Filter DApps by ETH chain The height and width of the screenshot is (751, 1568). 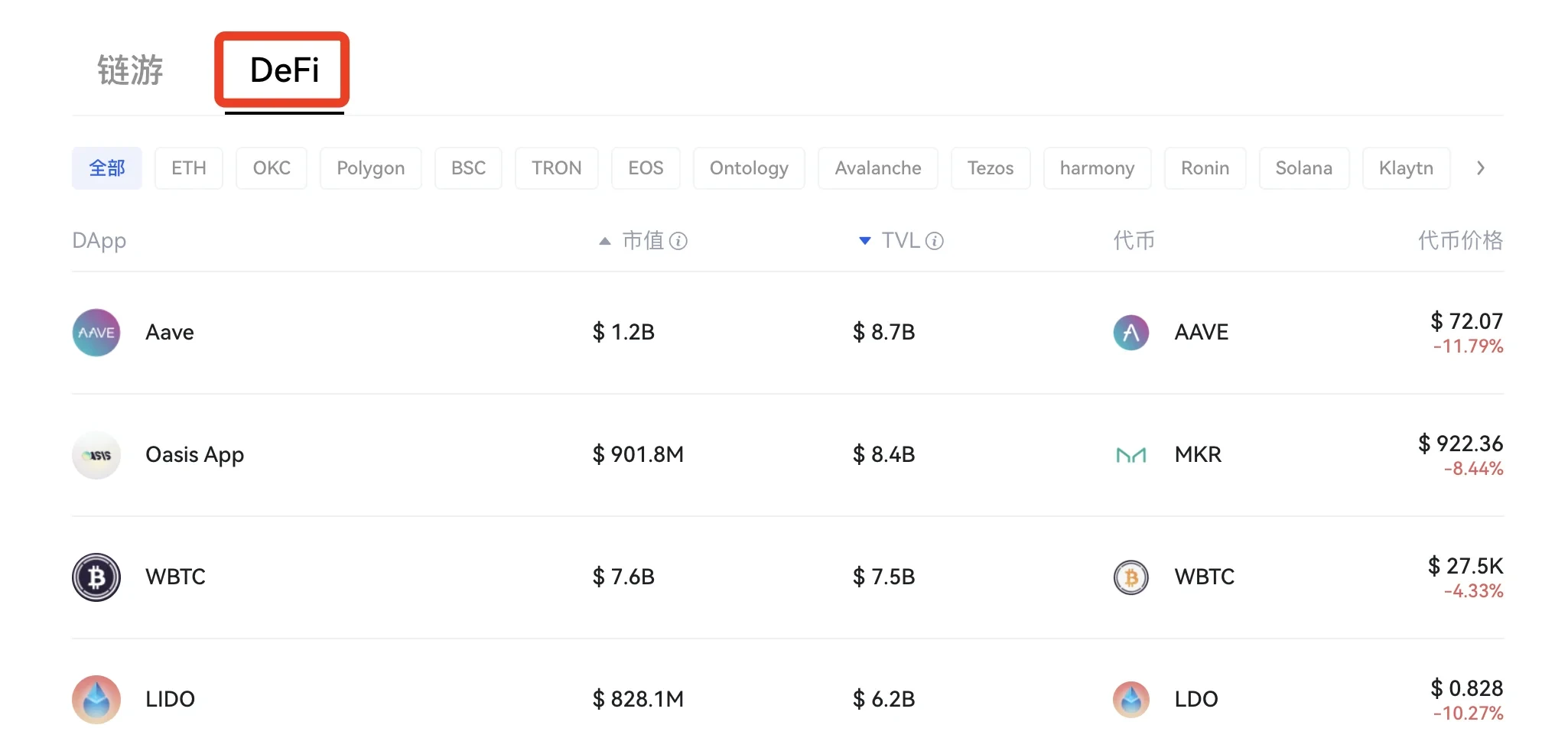click(x=189, y=168)
